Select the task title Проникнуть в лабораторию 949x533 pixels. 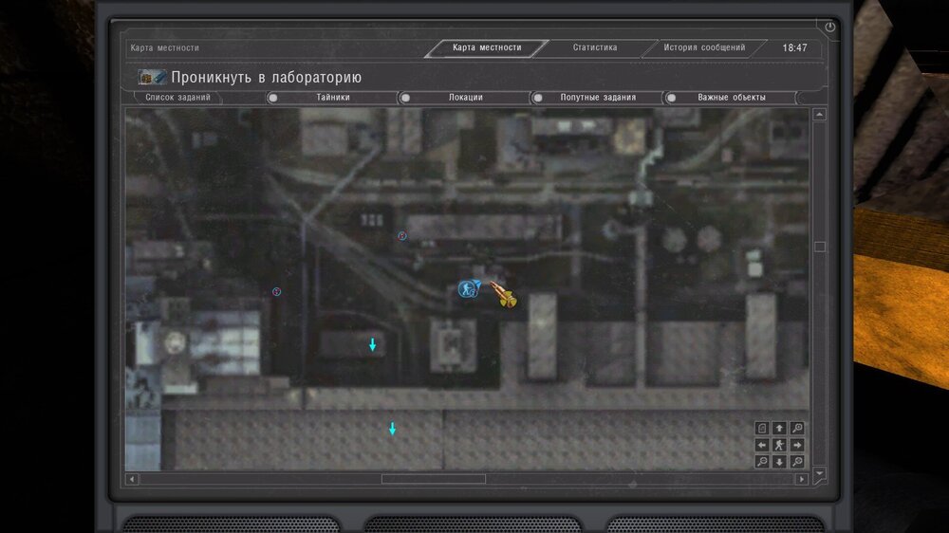pyautogui.click(x=267, y=78)
